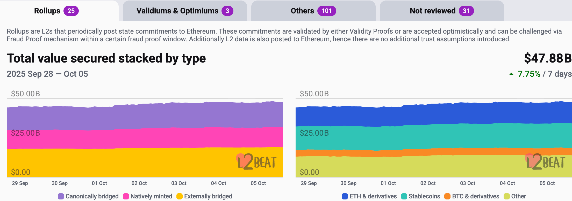The width and height of the screenshot is (572, 201).
Task: Toggle the Canonically bridged legend swatch
Action: 61,196
